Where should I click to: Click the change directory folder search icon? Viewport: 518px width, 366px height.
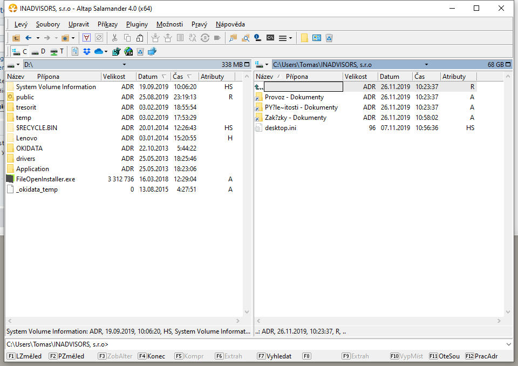point(246,38)
